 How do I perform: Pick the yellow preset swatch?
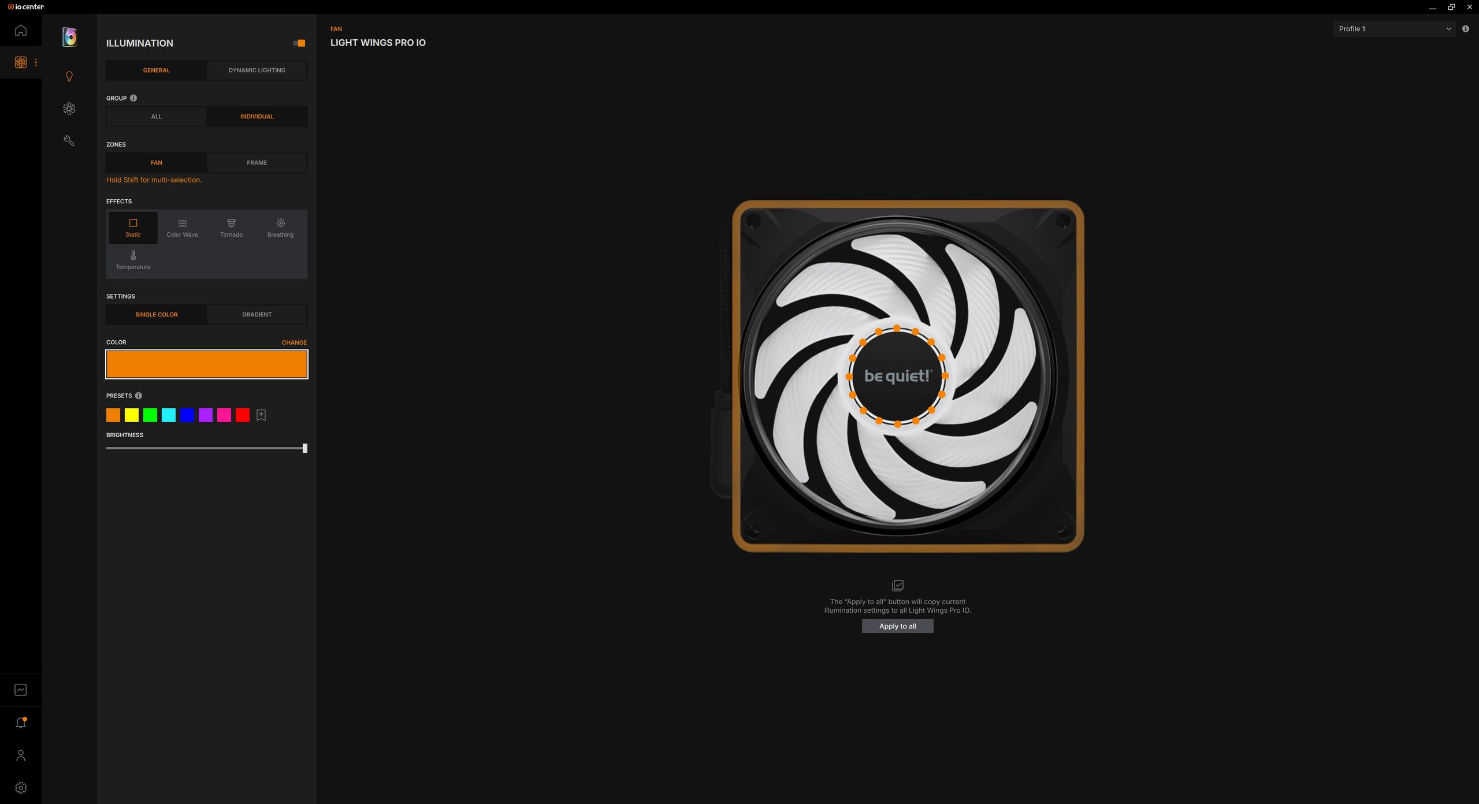pyautogui.click(x=132, y=415)
